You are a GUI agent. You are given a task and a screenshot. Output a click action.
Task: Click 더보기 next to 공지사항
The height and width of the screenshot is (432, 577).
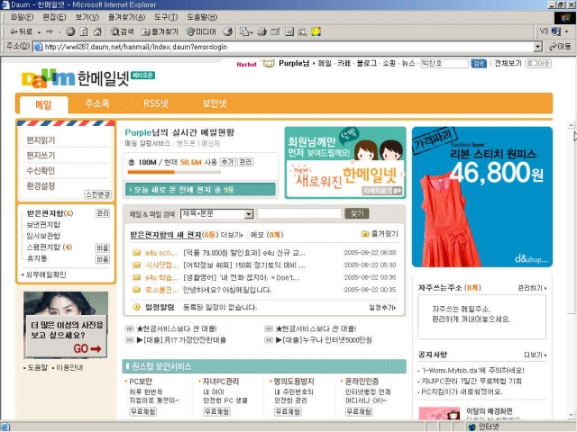[535, 355]
